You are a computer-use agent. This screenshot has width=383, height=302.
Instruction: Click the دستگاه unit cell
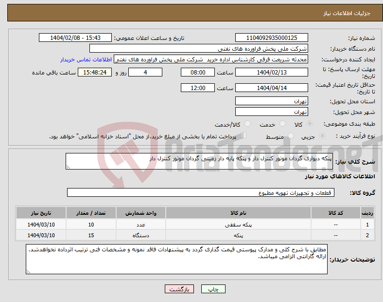(x=141, y=235)
